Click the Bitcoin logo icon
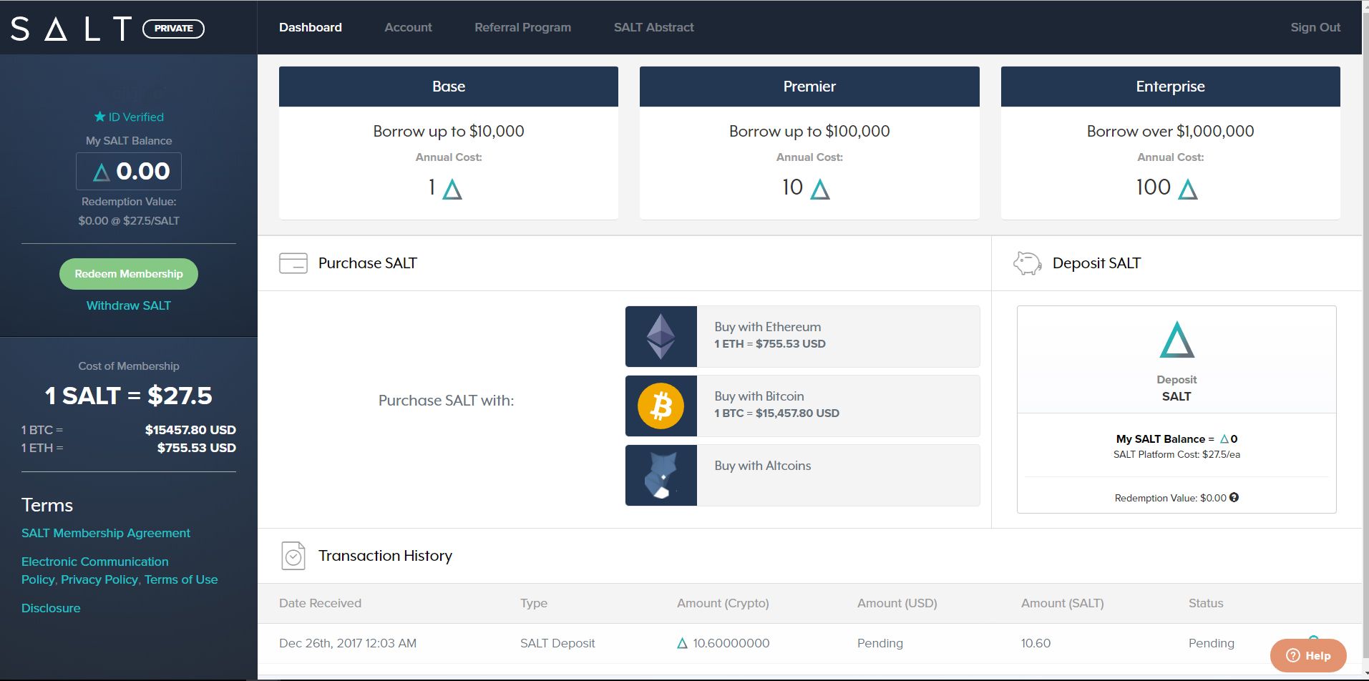Screen dimensions: 1369x681 point(661,406)
